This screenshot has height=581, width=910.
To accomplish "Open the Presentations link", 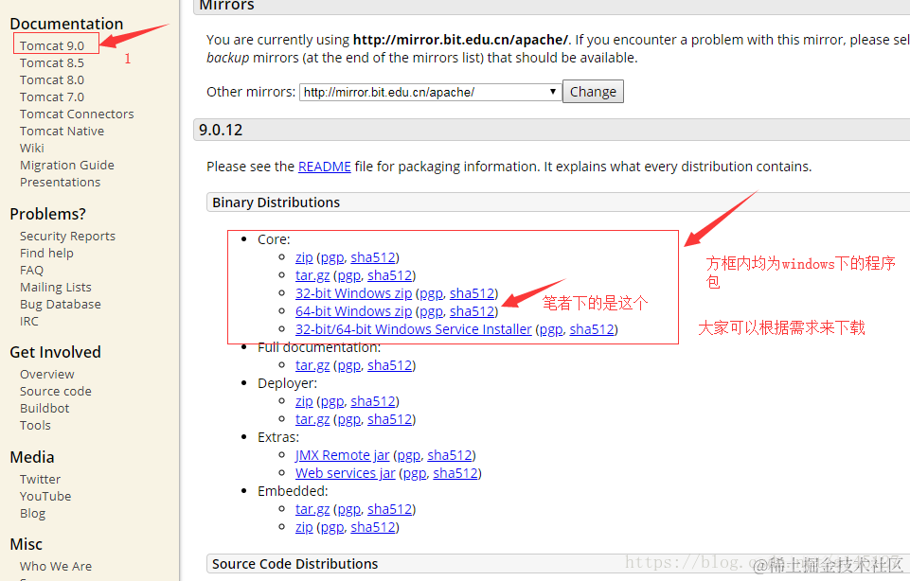I will (60, 182).
